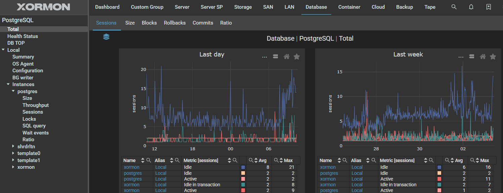Click the search magnifier in top bar
The width and height of the screenshot is (503, 193).
[454, 7]
